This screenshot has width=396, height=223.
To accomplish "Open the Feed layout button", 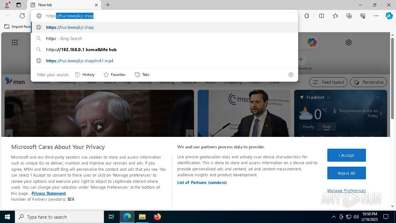I will point(328,82).
